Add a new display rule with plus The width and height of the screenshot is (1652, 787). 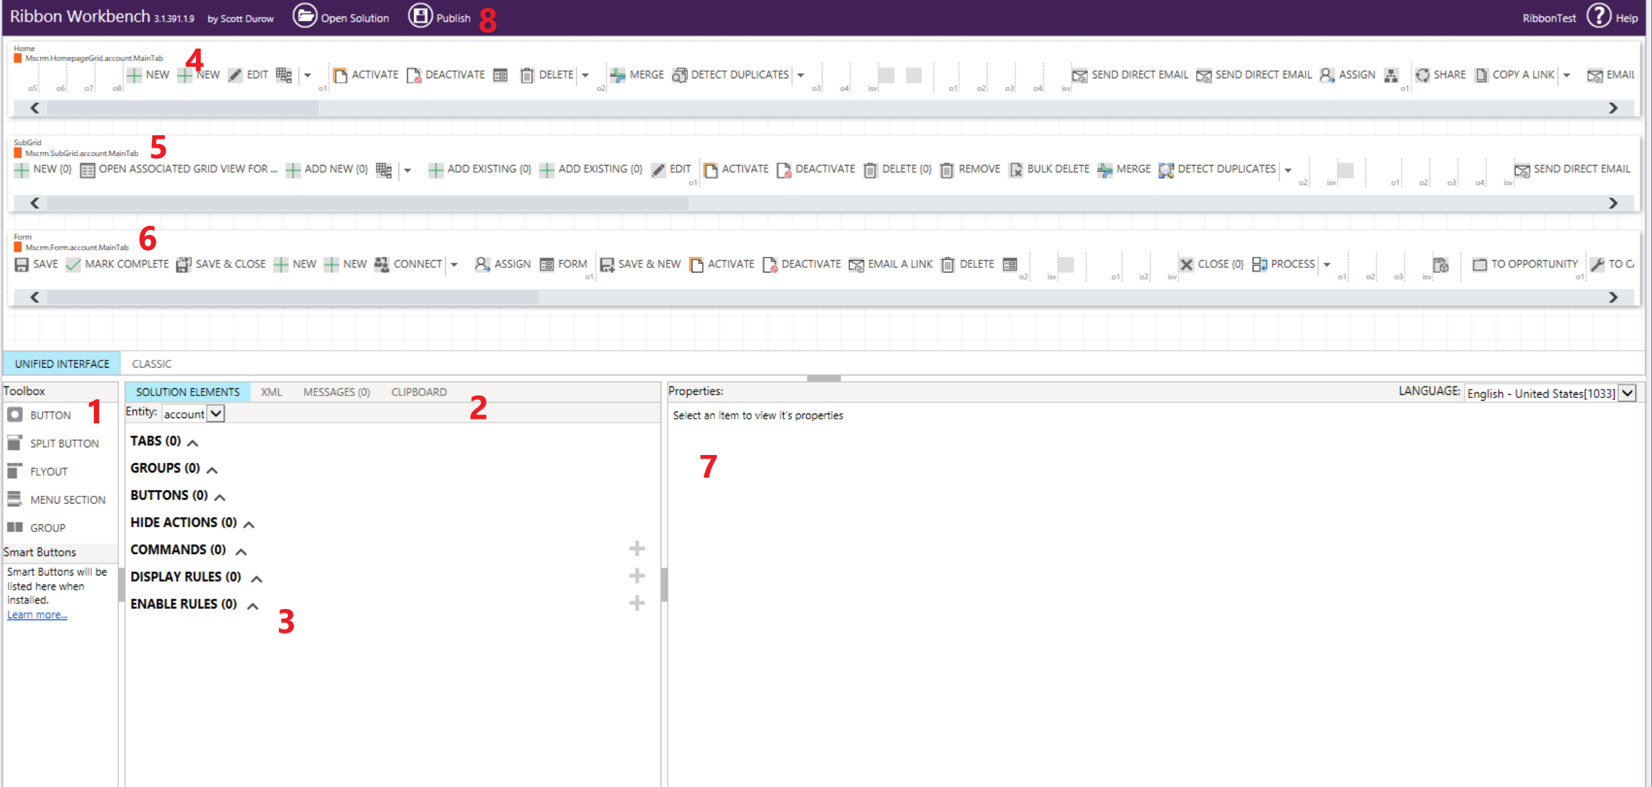(x=637, y=575)
